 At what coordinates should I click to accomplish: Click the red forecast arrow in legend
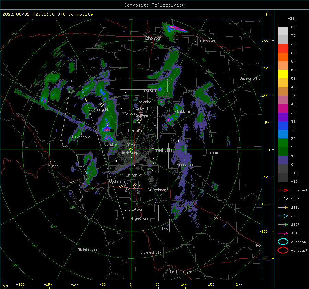(x=283, y=190)
